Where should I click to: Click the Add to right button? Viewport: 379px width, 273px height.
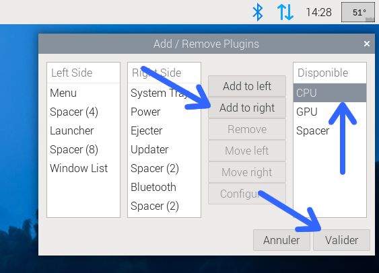pos(247,108)
